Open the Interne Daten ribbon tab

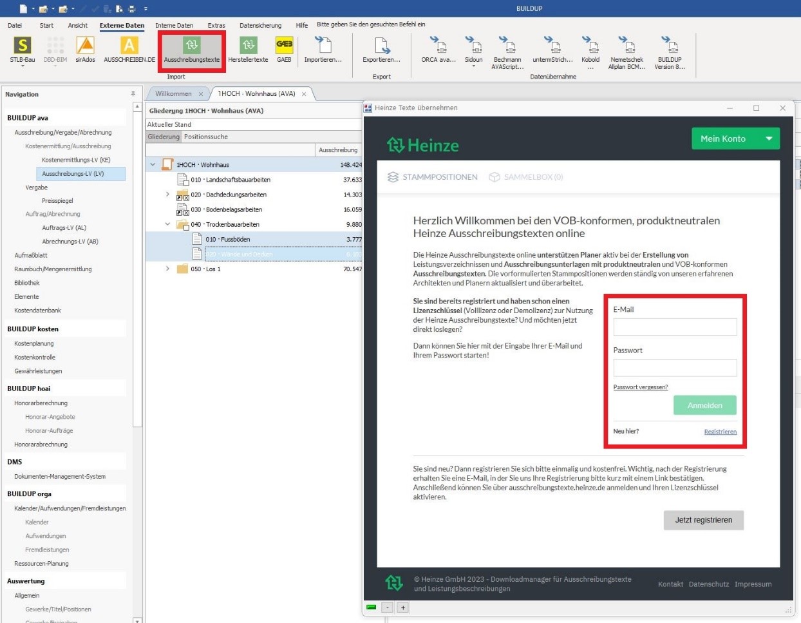174,26
